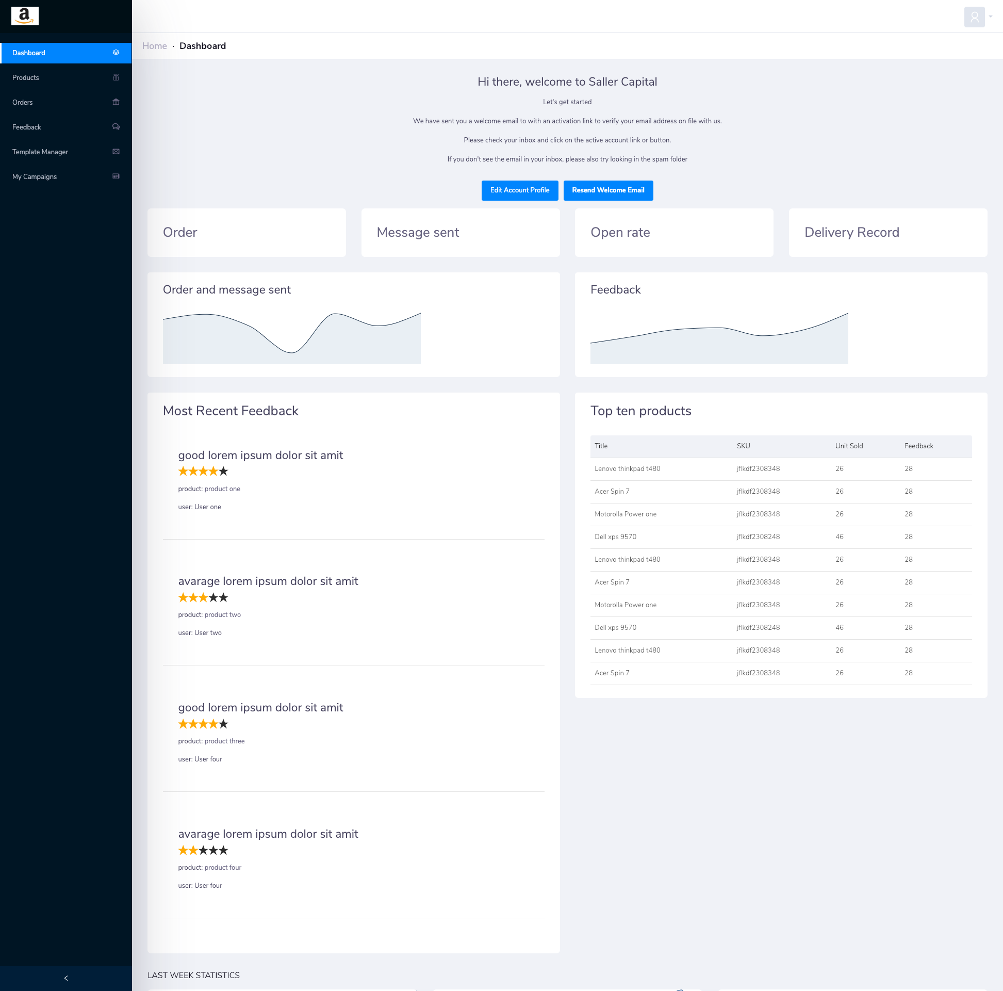The image size is (1003, 991).
Task: Click the Dashboard layers icon in the sidebar
Action: pos(116,53)
